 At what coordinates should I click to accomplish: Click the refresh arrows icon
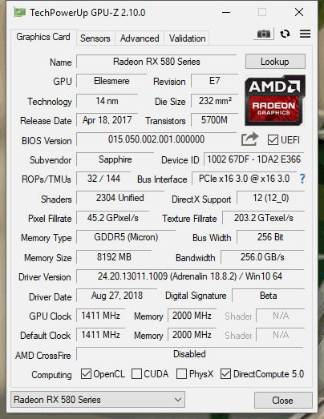(285, 34)
